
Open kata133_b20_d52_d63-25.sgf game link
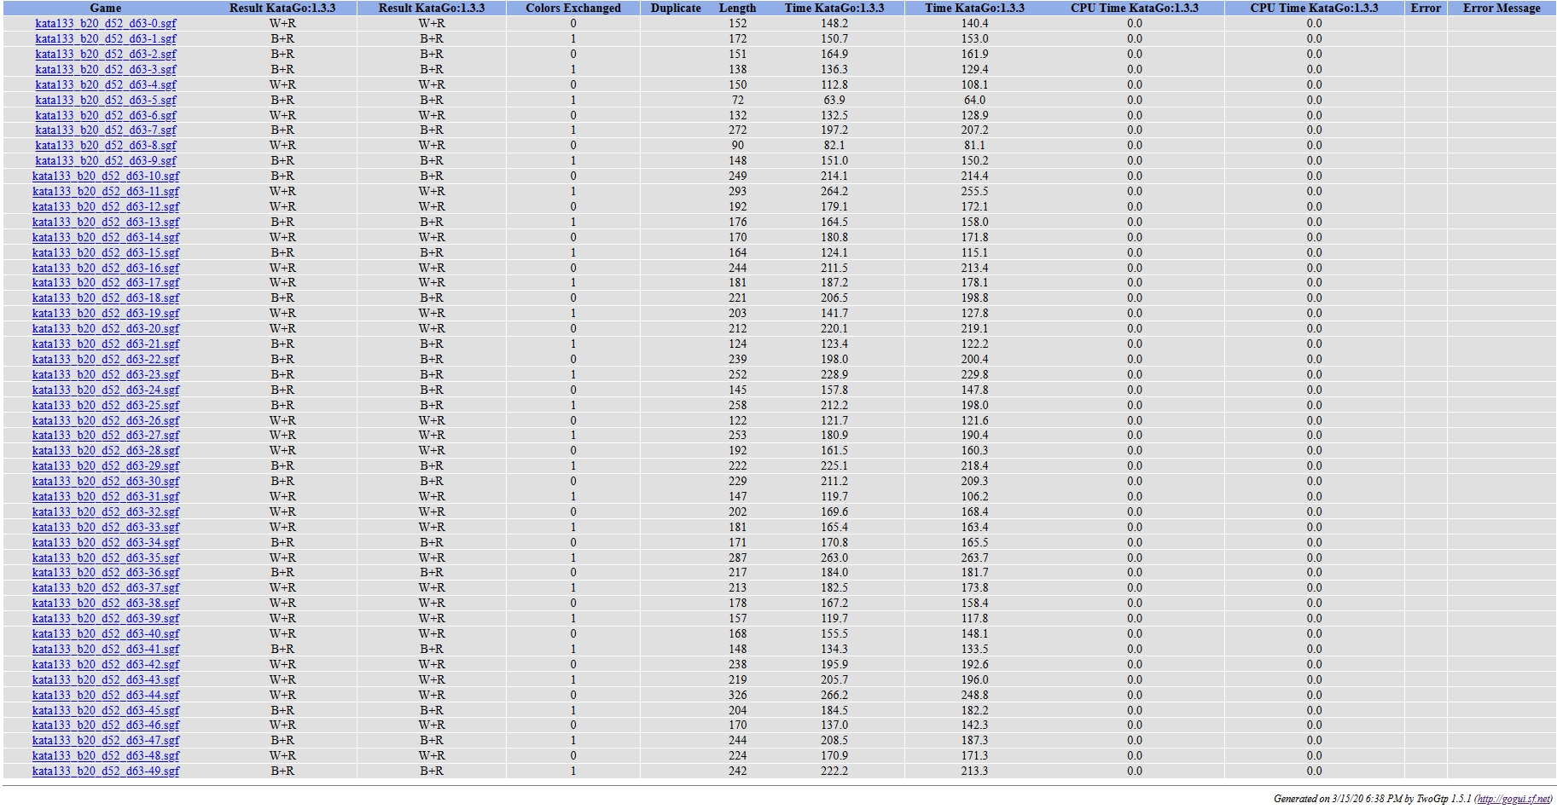pyautogui.click(x=106, y=406)
